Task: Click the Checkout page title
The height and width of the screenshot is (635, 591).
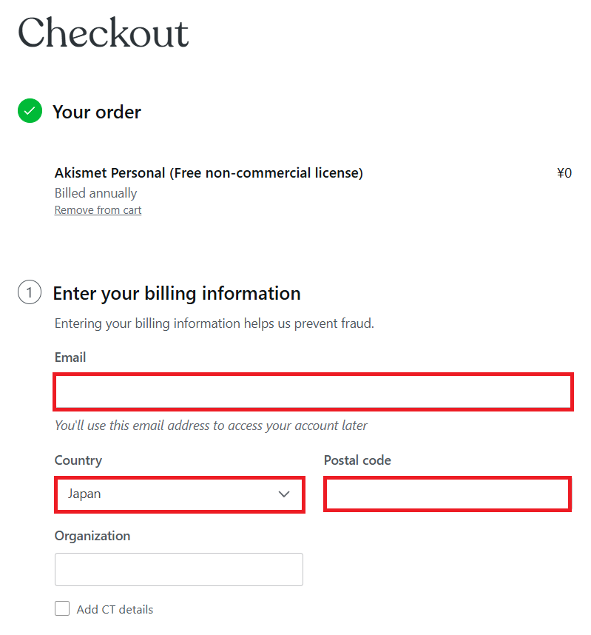Action: [x=104, y=33]
